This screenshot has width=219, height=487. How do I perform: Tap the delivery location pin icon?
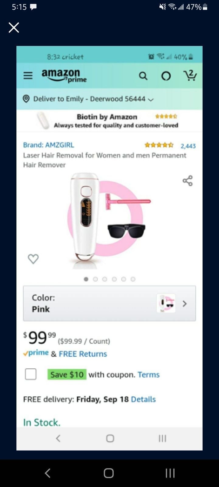pos(26,99)
